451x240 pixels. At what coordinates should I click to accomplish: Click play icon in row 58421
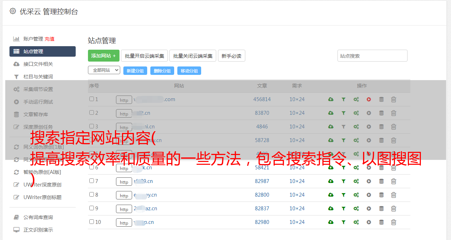click(369, 168)
